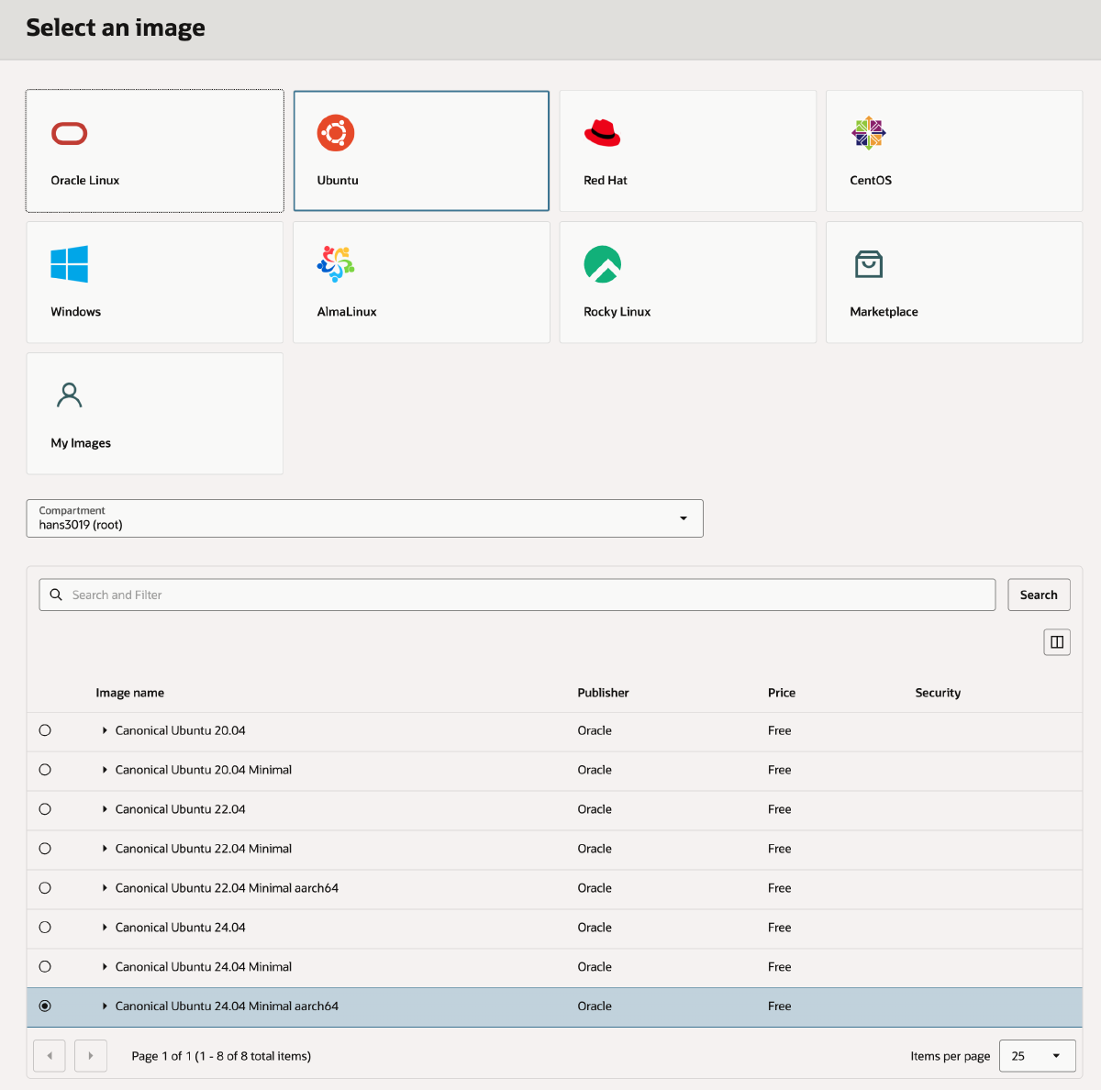
Task: Choose the CentOS card label
Action: [x=871, y=181]
